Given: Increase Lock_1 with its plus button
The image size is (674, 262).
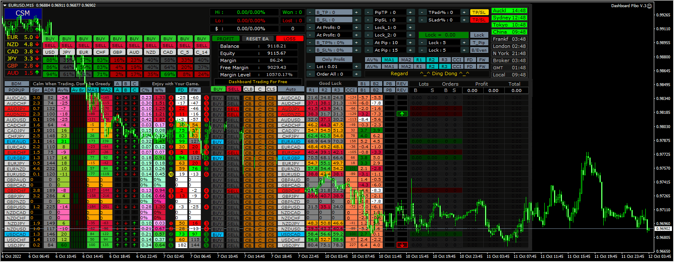Looking at the screenshot, I should (x=410, y=27).
